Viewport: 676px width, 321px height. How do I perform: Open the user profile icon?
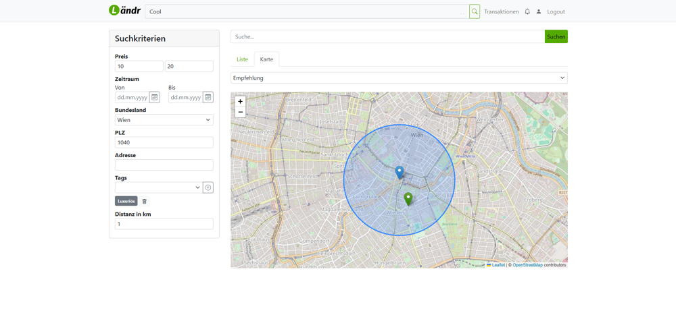[x=539, y=11]
